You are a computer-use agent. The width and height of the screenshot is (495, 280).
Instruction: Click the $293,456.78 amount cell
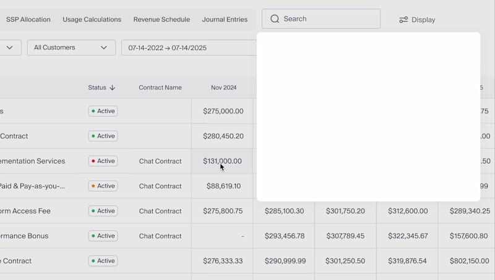coord(284,236)
